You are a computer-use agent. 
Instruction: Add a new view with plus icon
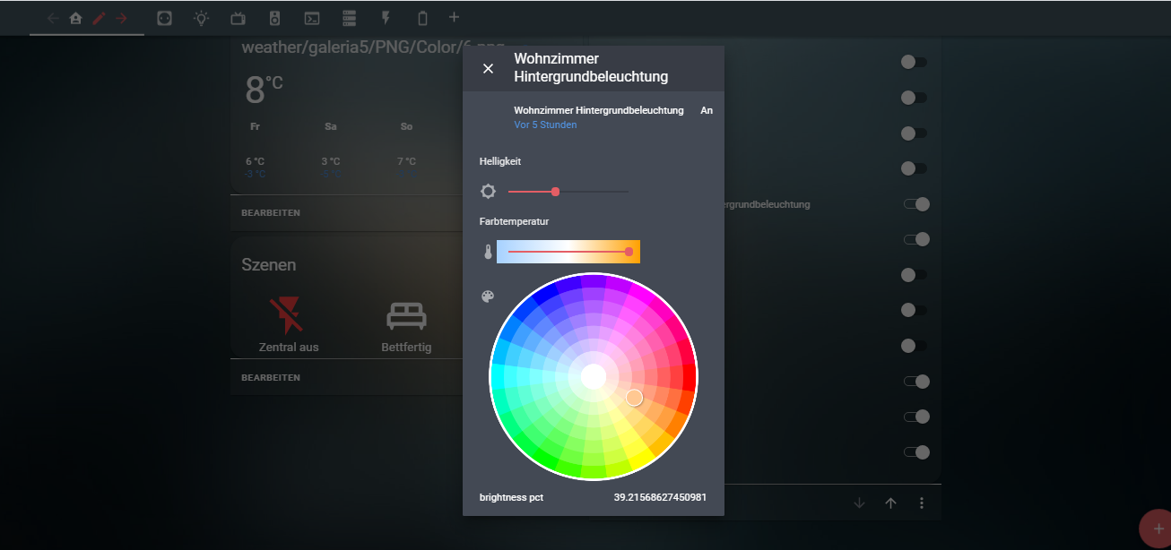point(454,17)
